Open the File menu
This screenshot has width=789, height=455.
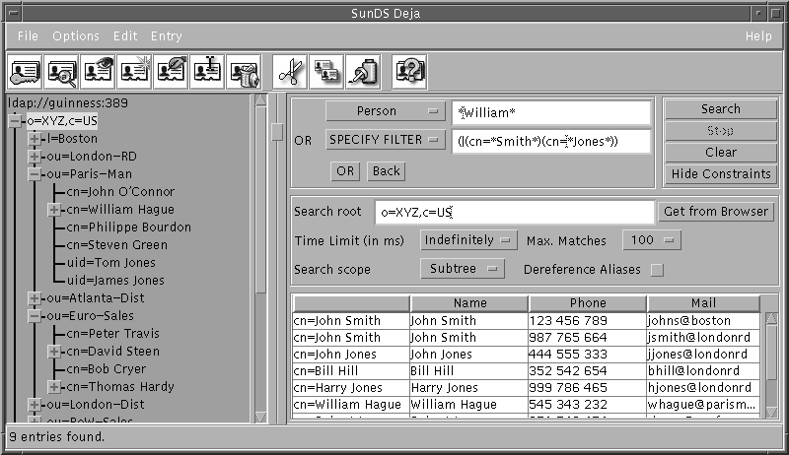(28, 36)
